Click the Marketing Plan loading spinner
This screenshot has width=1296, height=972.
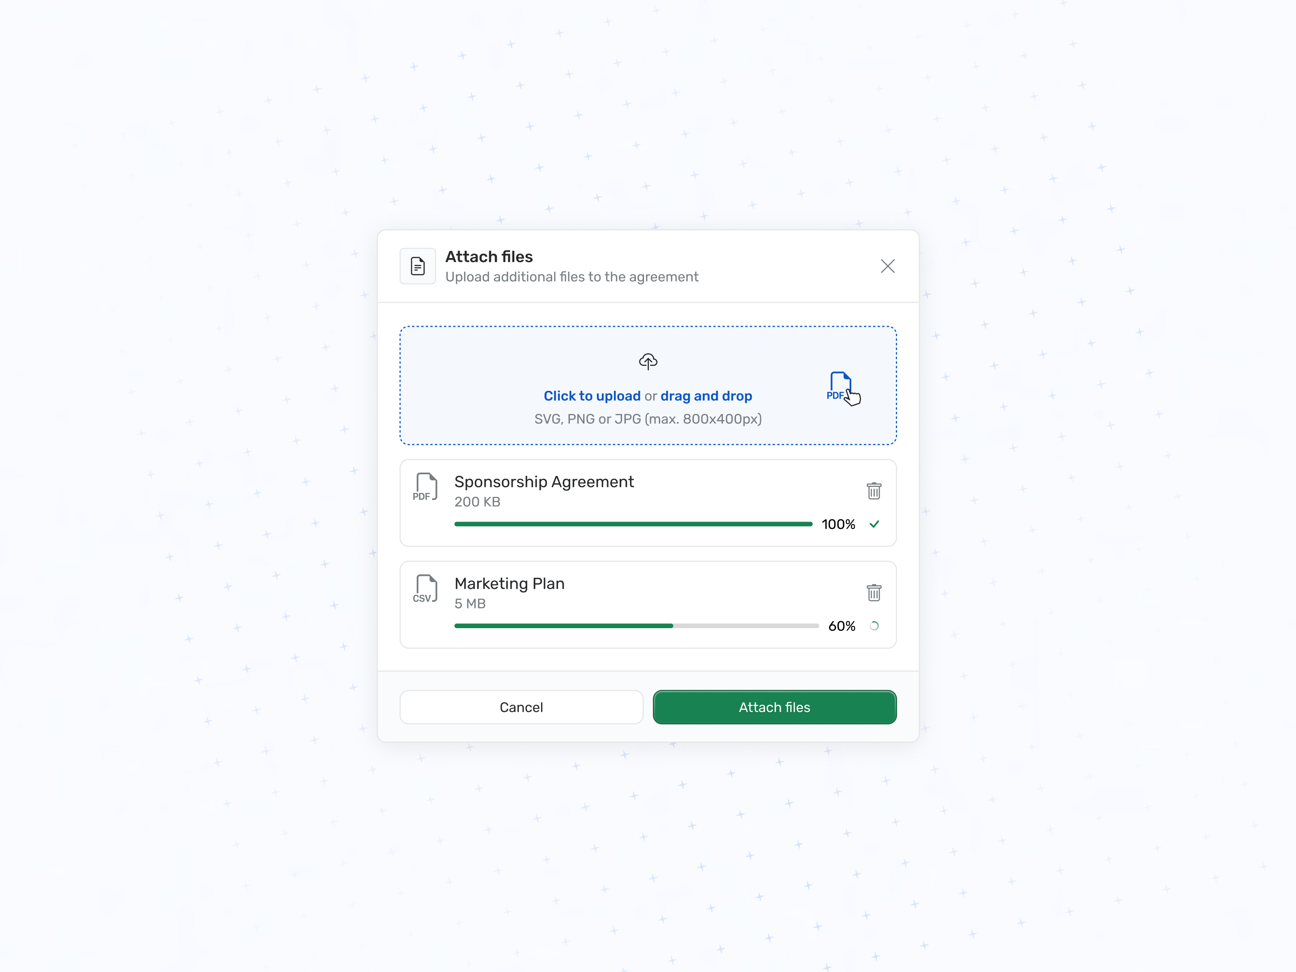click(874, 626)
